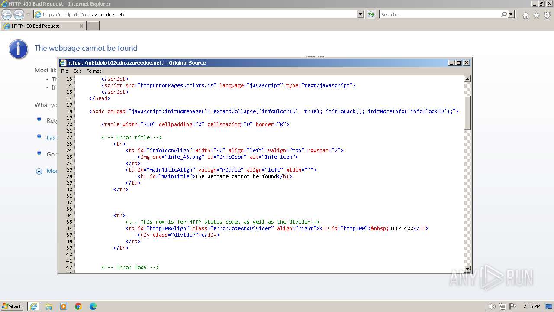Viewport: 554px width, 312px height.
Task: Click the address bar URL field
Action: pyautogui.click(x=195, y=15)
